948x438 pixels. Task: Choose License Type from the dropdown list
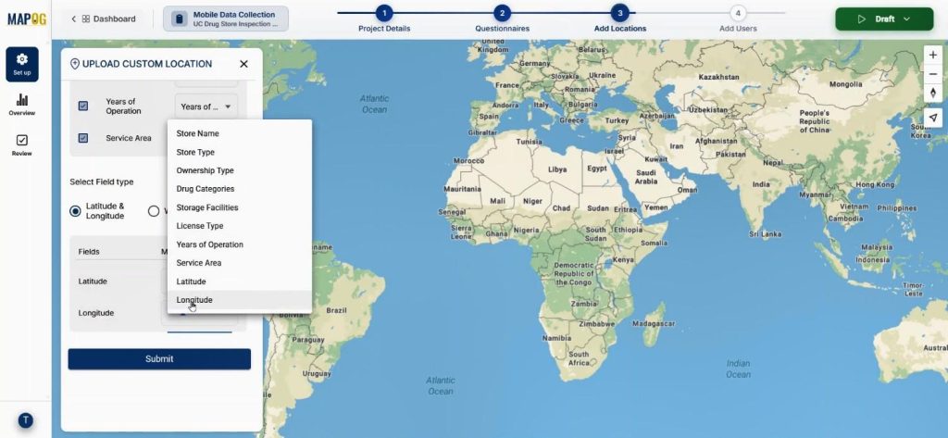coord(240,226)
